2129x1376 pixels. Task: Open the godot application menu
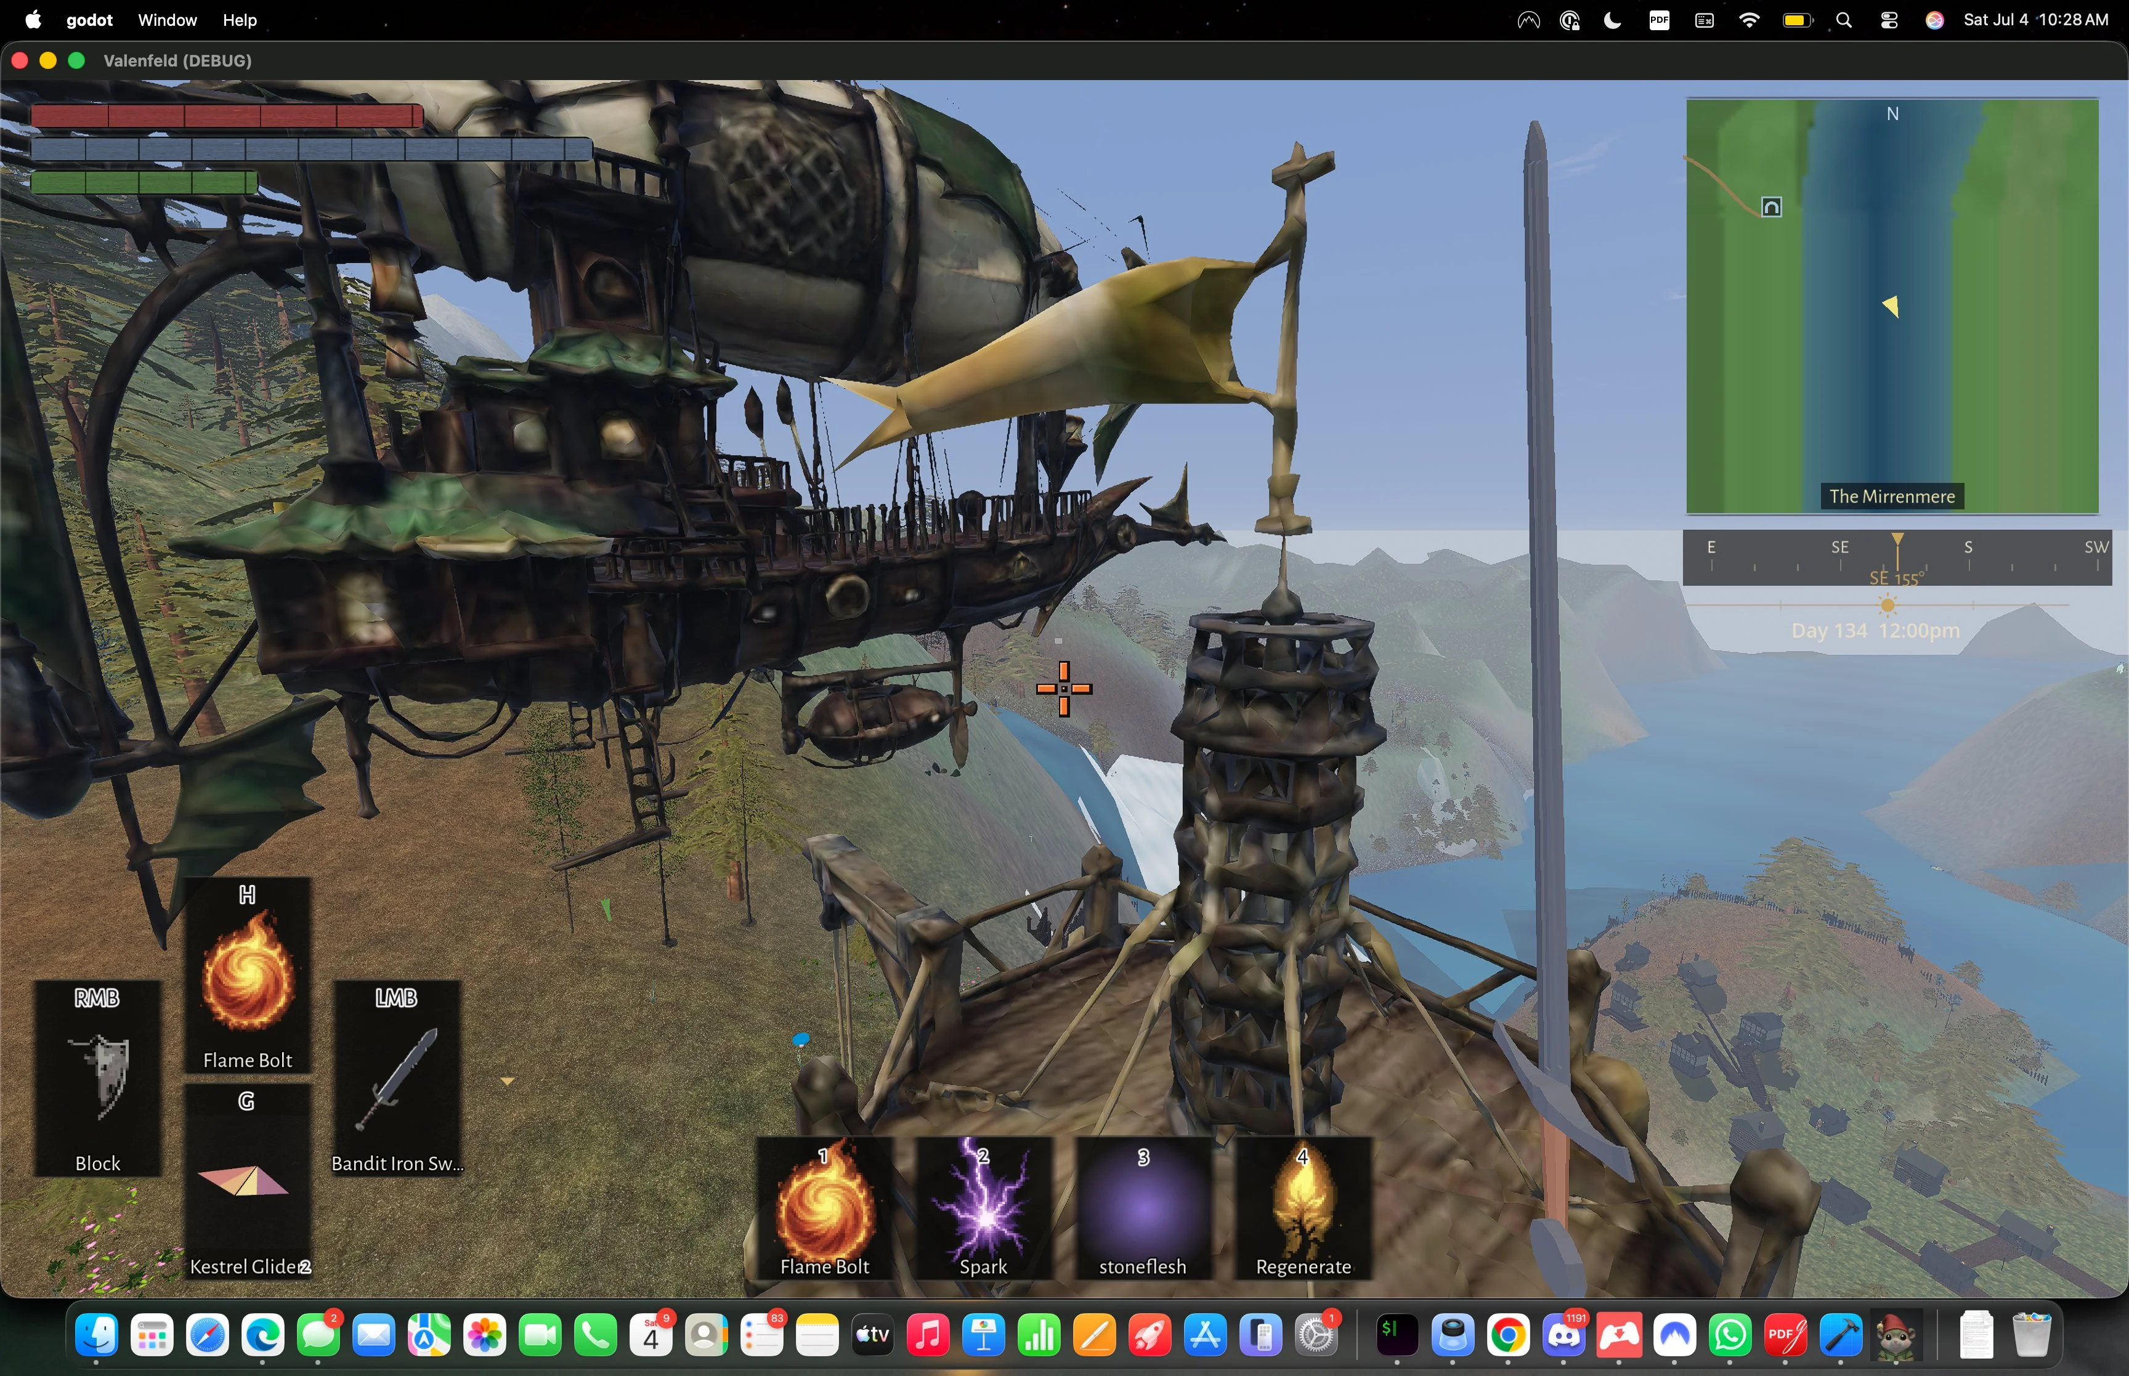tap(89, 20)
